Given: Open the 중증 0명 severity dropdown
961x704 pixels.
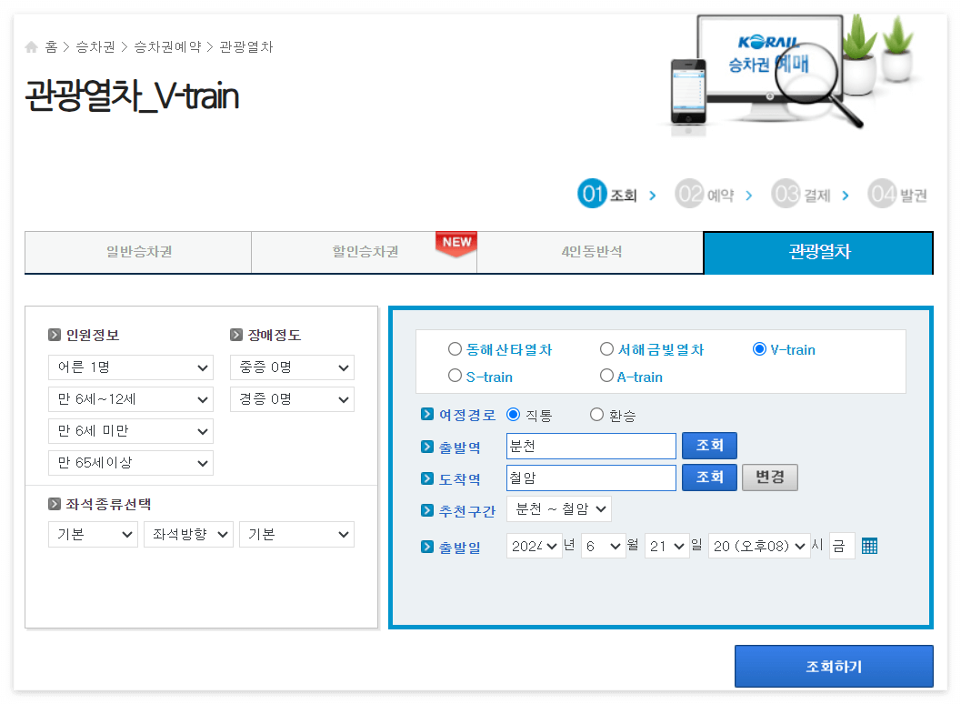Looking at the screenshot, I should 292,367.
